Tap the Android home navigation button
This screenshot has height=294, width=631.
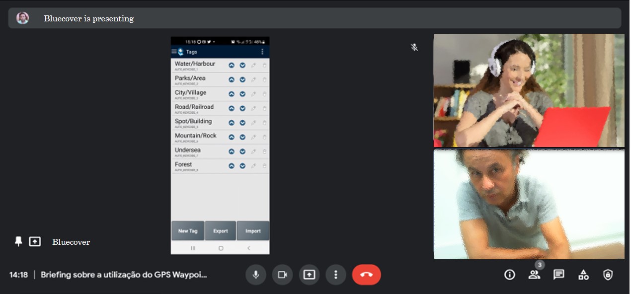coord(221,248)
